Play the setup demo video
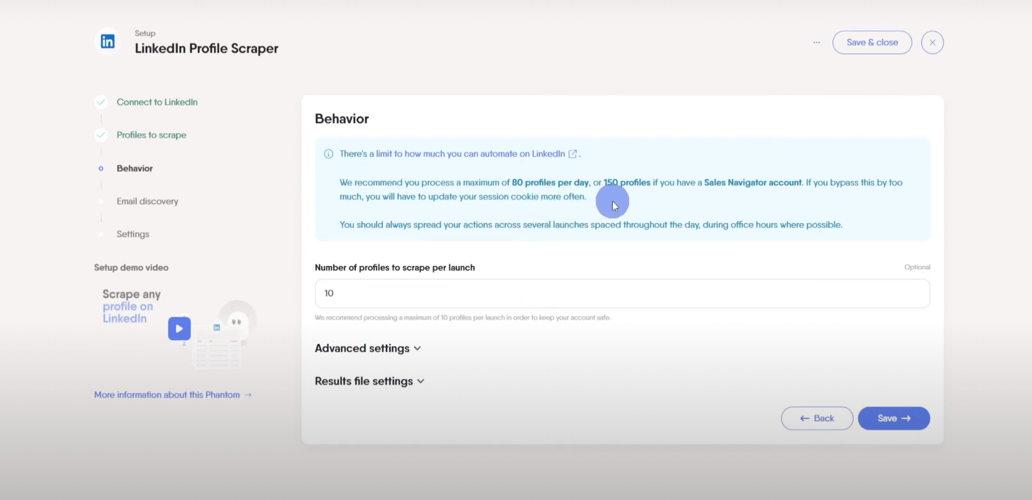The image size is (1032, 500). click(179, 329)
